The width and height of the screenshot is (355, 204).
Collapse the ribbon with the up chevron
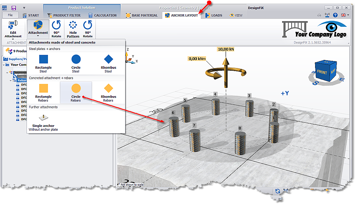pos(319,15)
